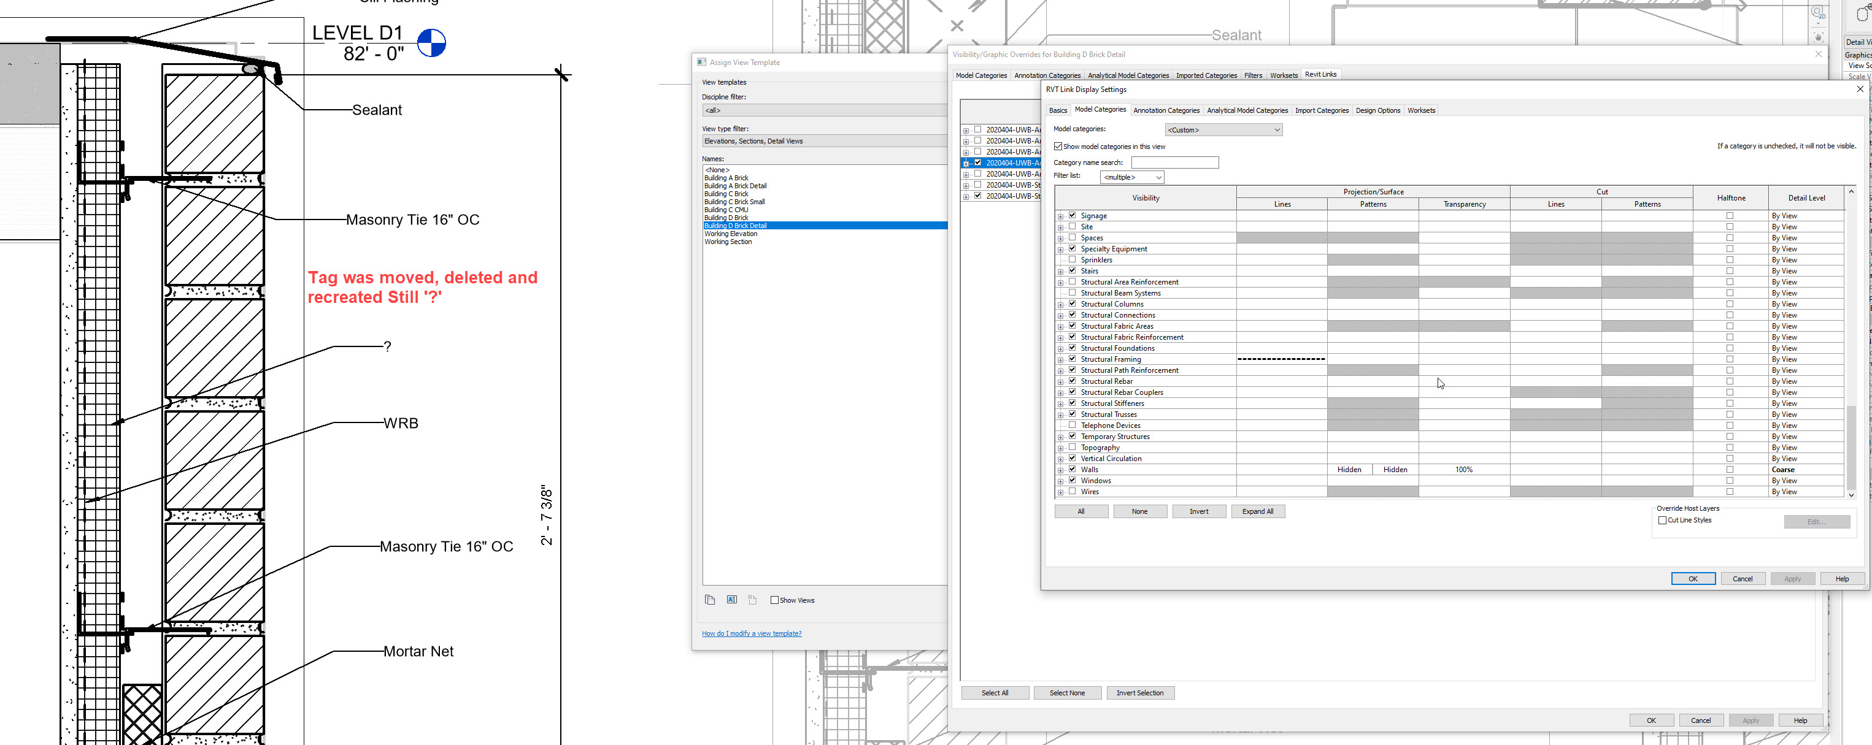Image resolution: width=1872 pixels, height=745 pixels.
Task: Click the Delete view template icon
Action: point(752,600)
